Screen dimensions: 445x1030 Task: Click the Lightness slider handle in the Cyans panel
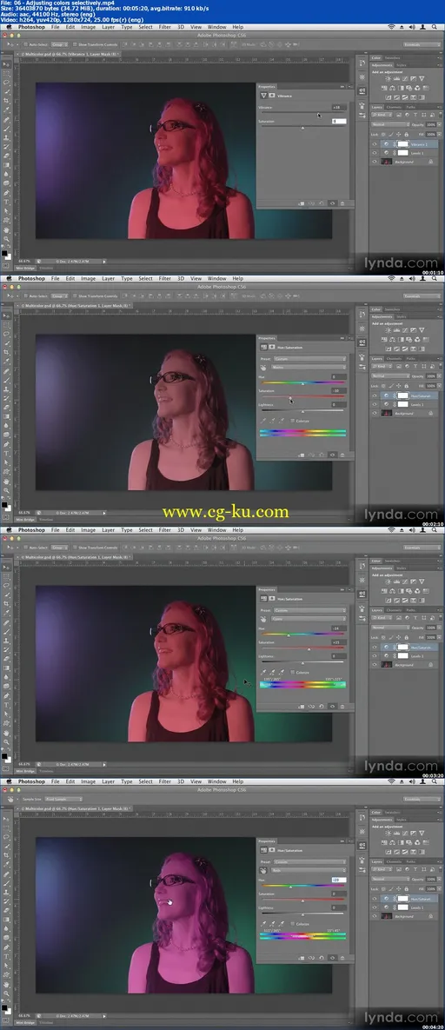point(303,663)
